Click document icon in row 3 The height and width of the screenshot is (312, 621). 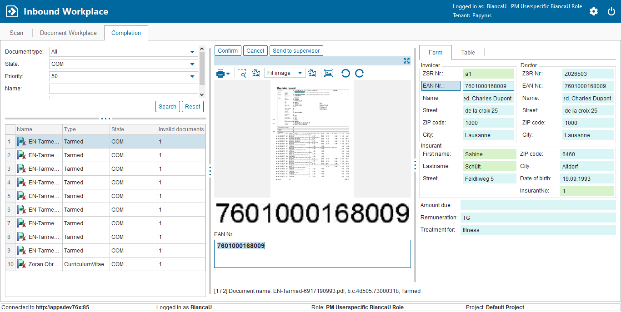tap(21, 169)
